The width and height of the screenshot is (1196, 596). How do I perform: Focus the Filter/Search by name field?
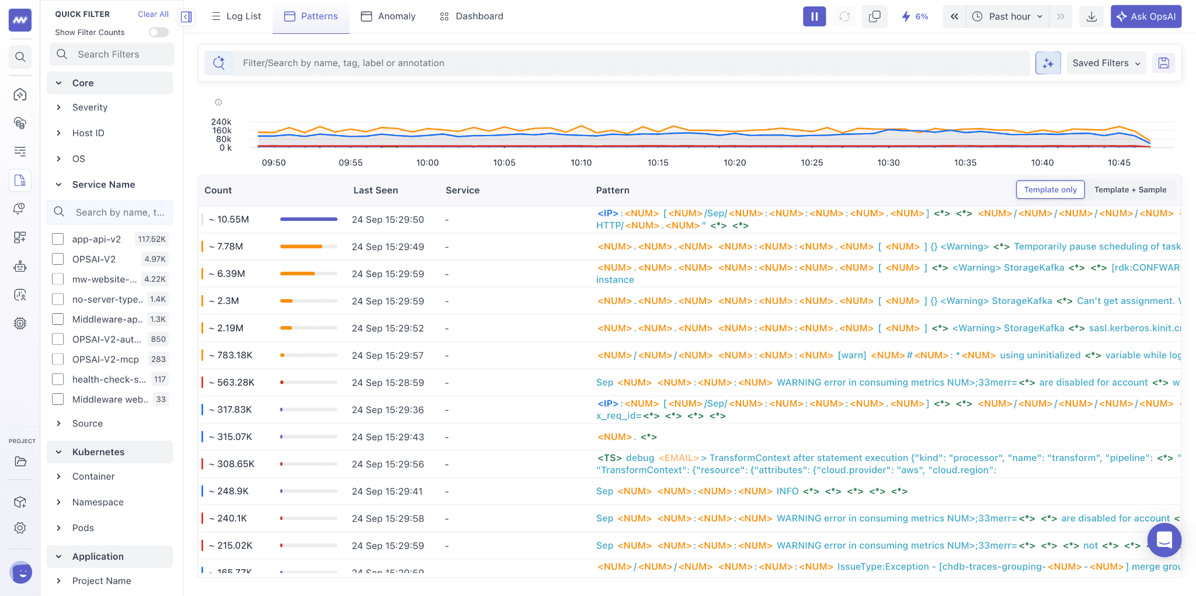pyautogui.click(x=631, y=63)
